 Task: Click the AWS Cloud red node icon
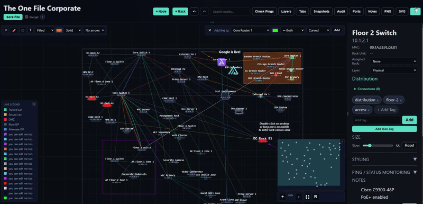click(x=275, y=75)
